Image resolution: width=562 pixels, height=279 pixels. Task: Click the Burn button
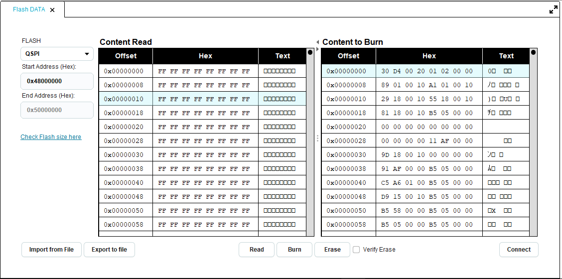294,250
